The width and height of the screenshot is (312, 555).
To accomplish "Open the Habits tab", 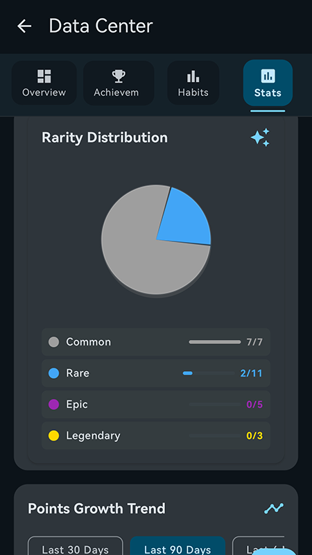I will [193, 83].
